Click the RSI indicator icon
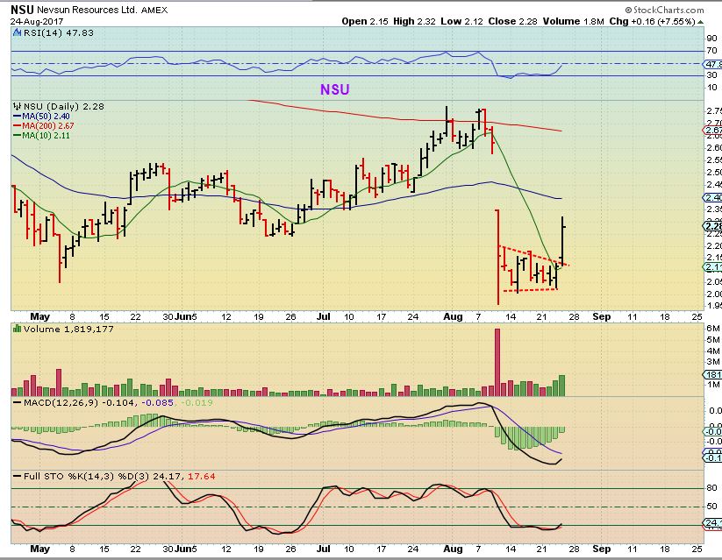722x560 pixels. coord(17,32)
